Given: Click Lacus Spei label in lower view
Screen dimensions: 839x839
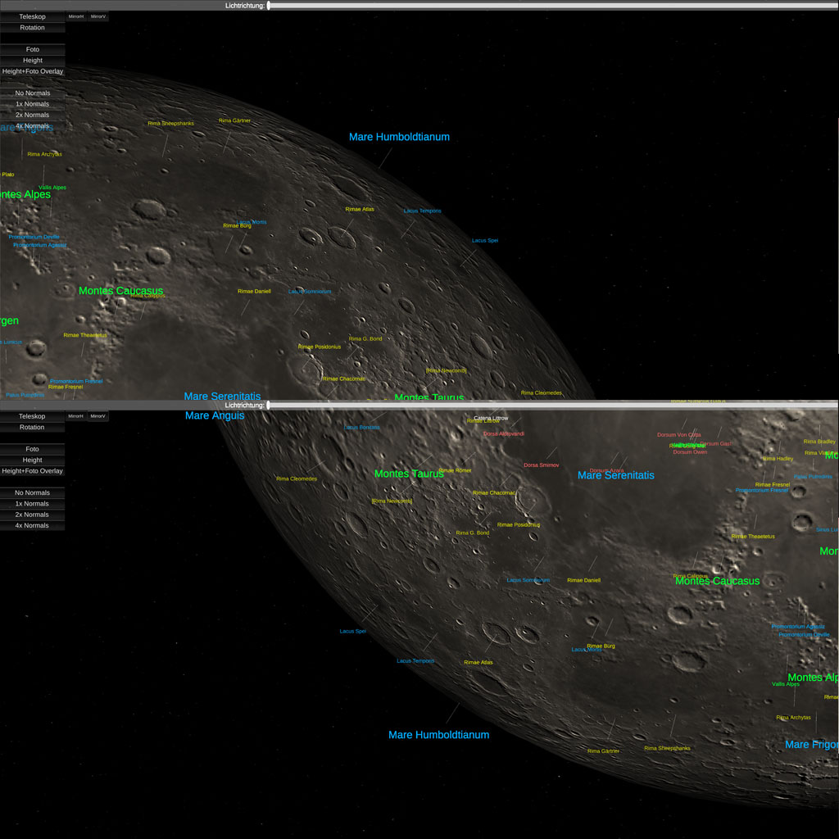Looking at the screenshot, I should 352,632.
